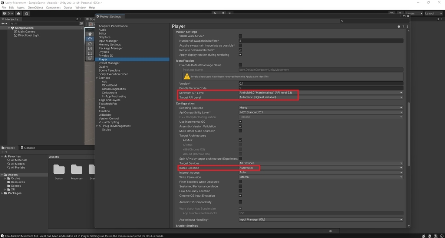Toggle Use incremental GC checkbox
The image size is (445, 238).
coord(240,122)
